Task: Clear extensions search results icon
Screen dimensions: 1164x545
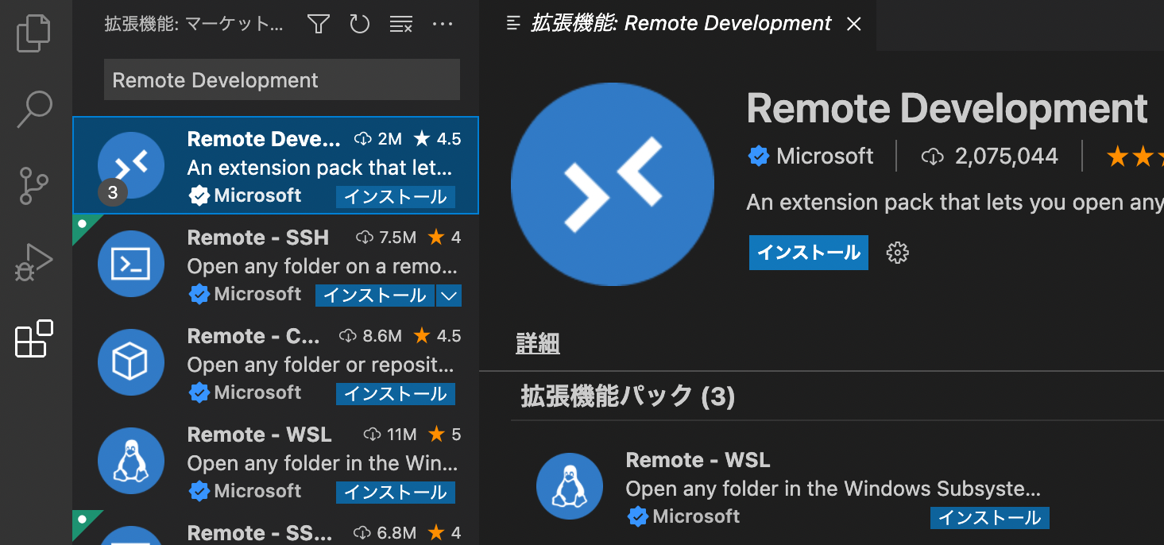Action: coord(401,25)
